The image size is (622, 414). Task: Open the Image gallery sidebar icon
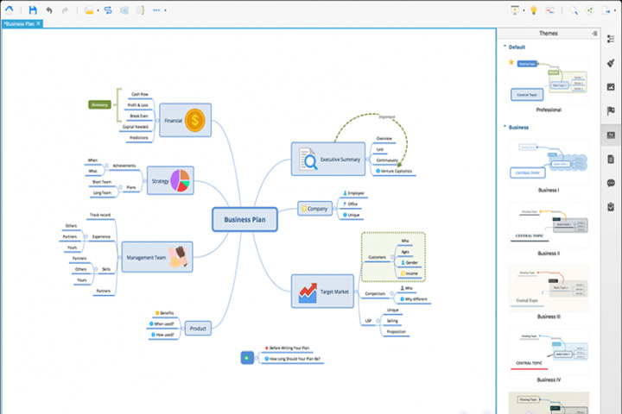611,87
